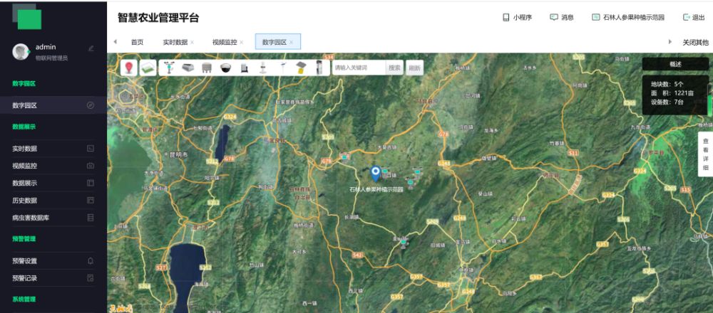713x313 pixels.
Task: Filter by the weather station device icon
Action: coord(169,68)
